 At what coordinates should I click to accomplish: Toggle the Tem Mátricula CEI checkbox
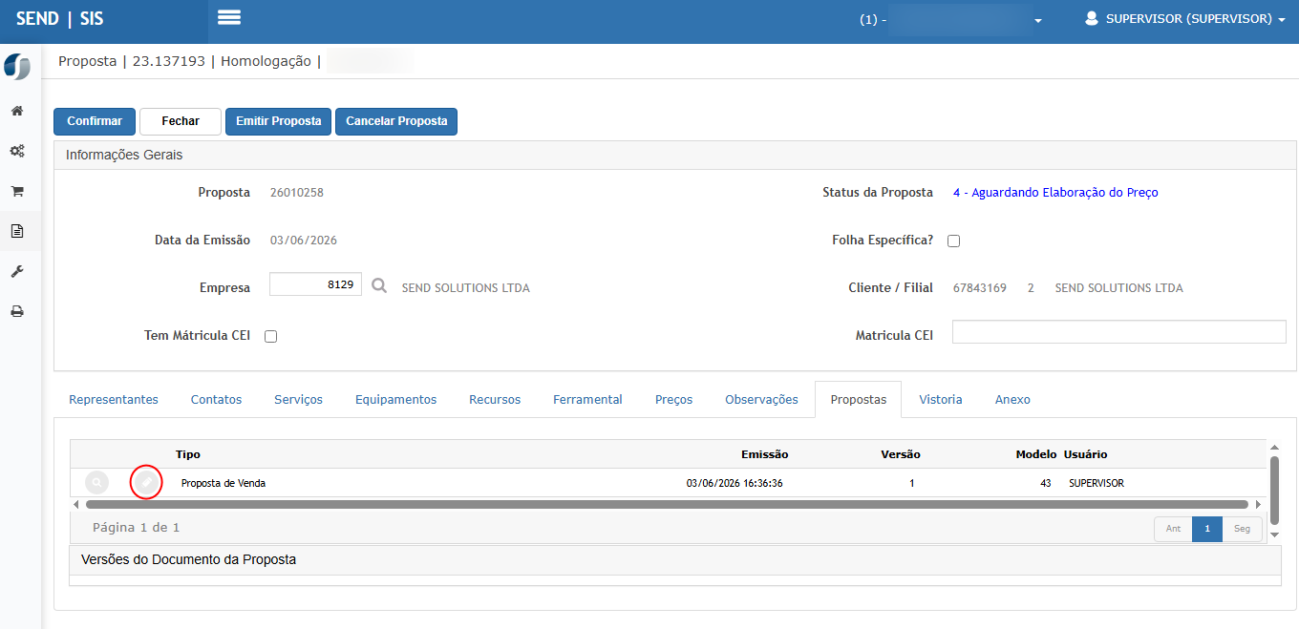tap(270, 336)
